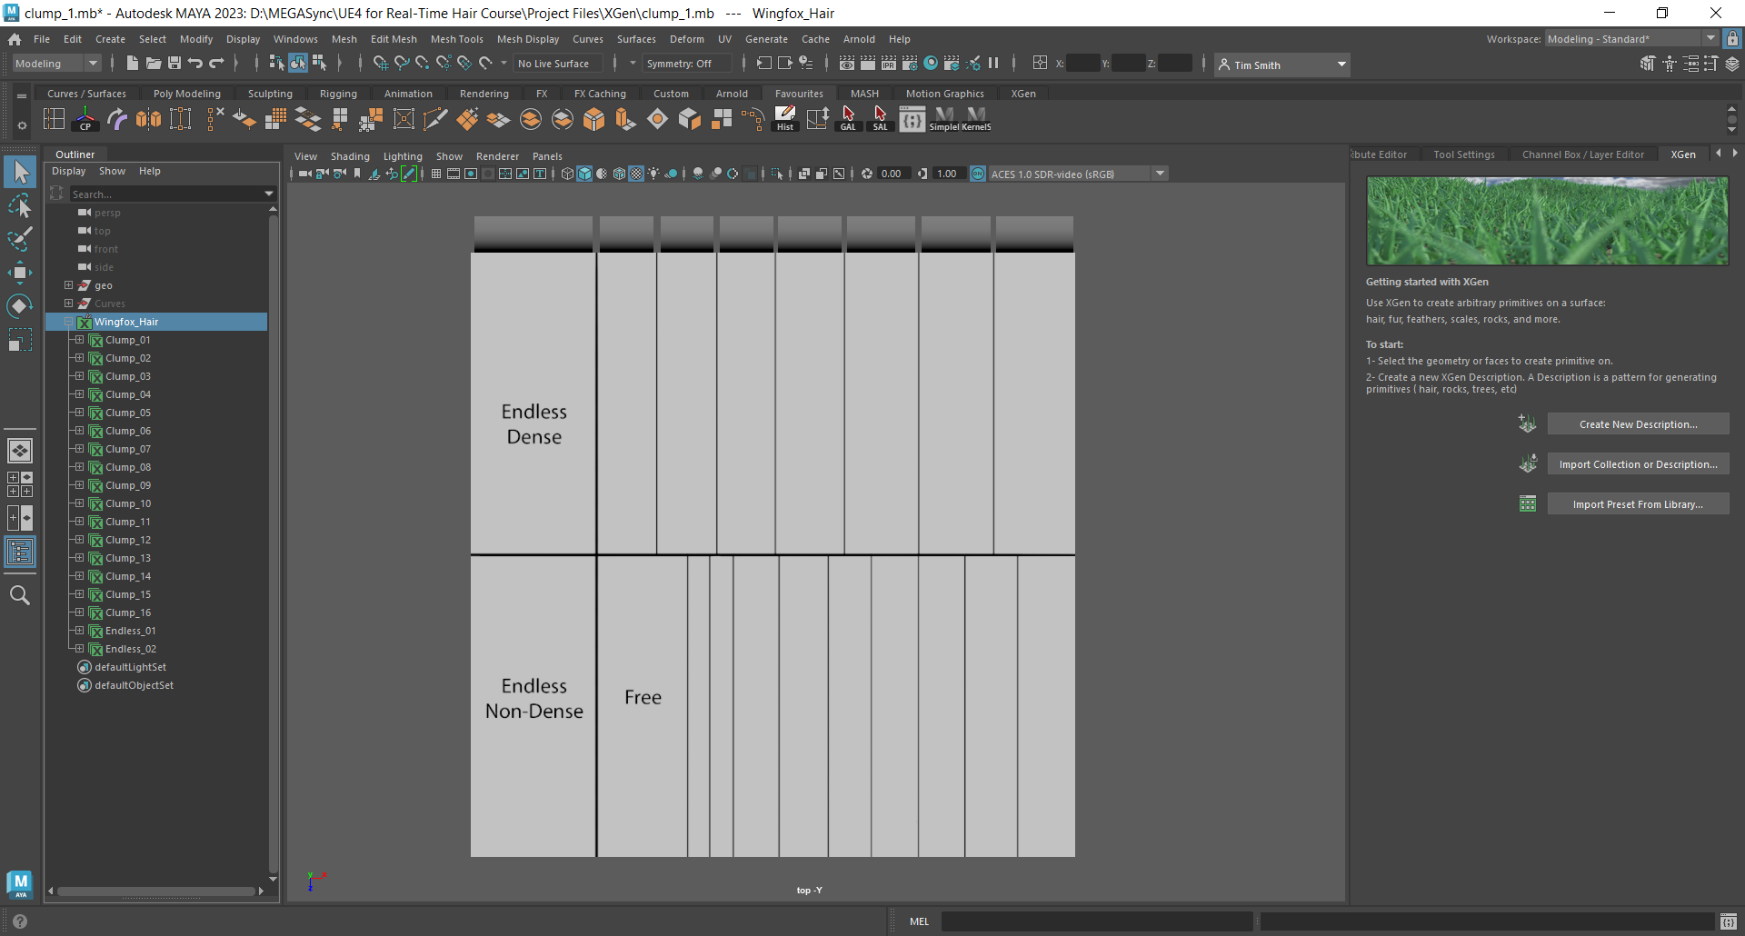Click the Undo arrow icon
The image size is (1745, 936).
point(195,63)
